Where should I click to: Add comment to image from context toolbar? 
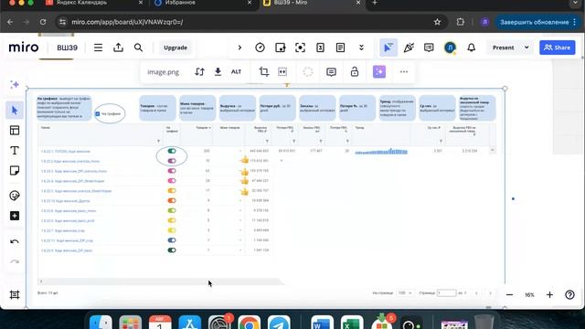pyautogui.click(x=331, y=71)
